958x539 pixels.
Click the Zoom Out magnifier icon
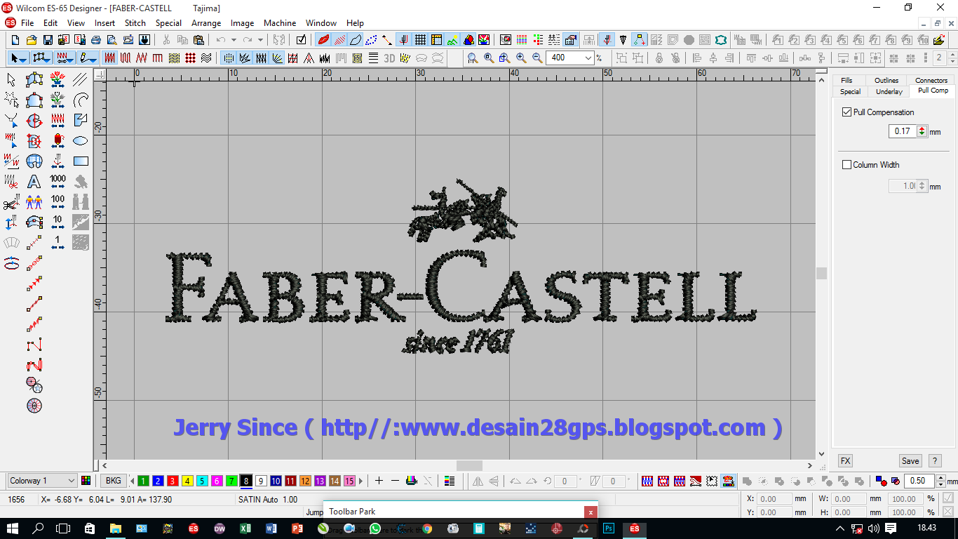point(537,58)
